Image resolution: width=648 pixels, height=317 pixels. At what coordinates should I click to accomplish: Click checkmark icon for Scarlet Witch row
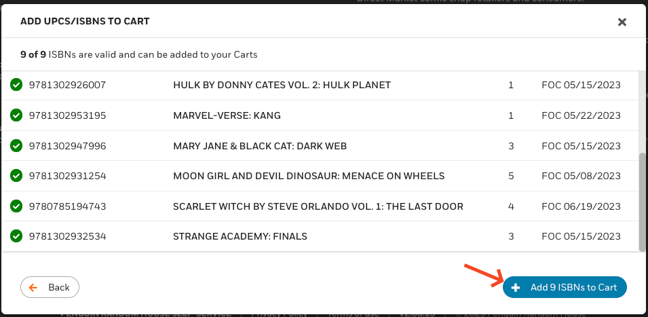(16, 206)
